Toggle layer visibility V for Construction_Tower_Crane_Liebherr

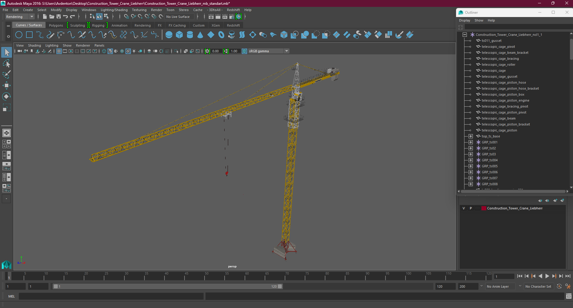click(464, 208)
